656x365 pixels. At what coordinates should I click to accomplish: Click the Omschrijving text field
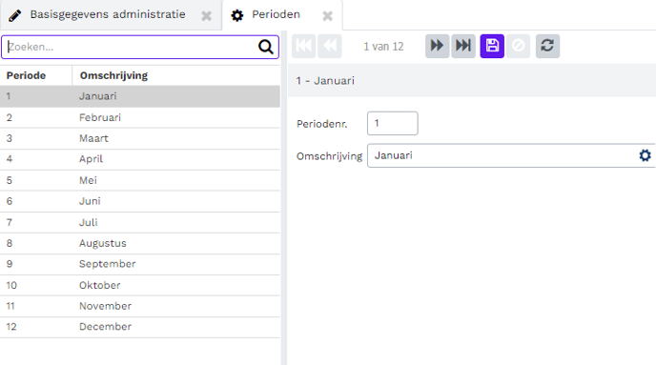502,155
